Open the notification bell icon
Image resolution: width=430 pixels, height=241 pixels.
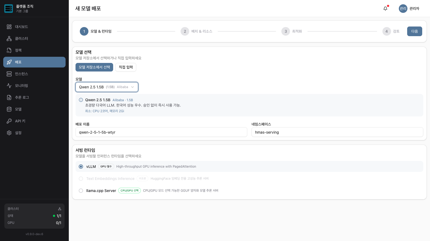pyautogui.click(x=385, y=9)
